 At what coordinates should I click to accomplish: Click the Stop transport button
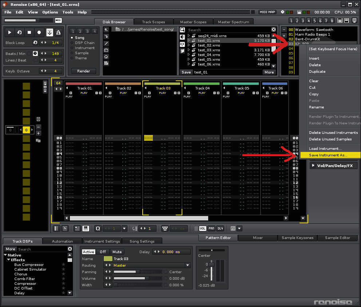[x=29, y=32]
